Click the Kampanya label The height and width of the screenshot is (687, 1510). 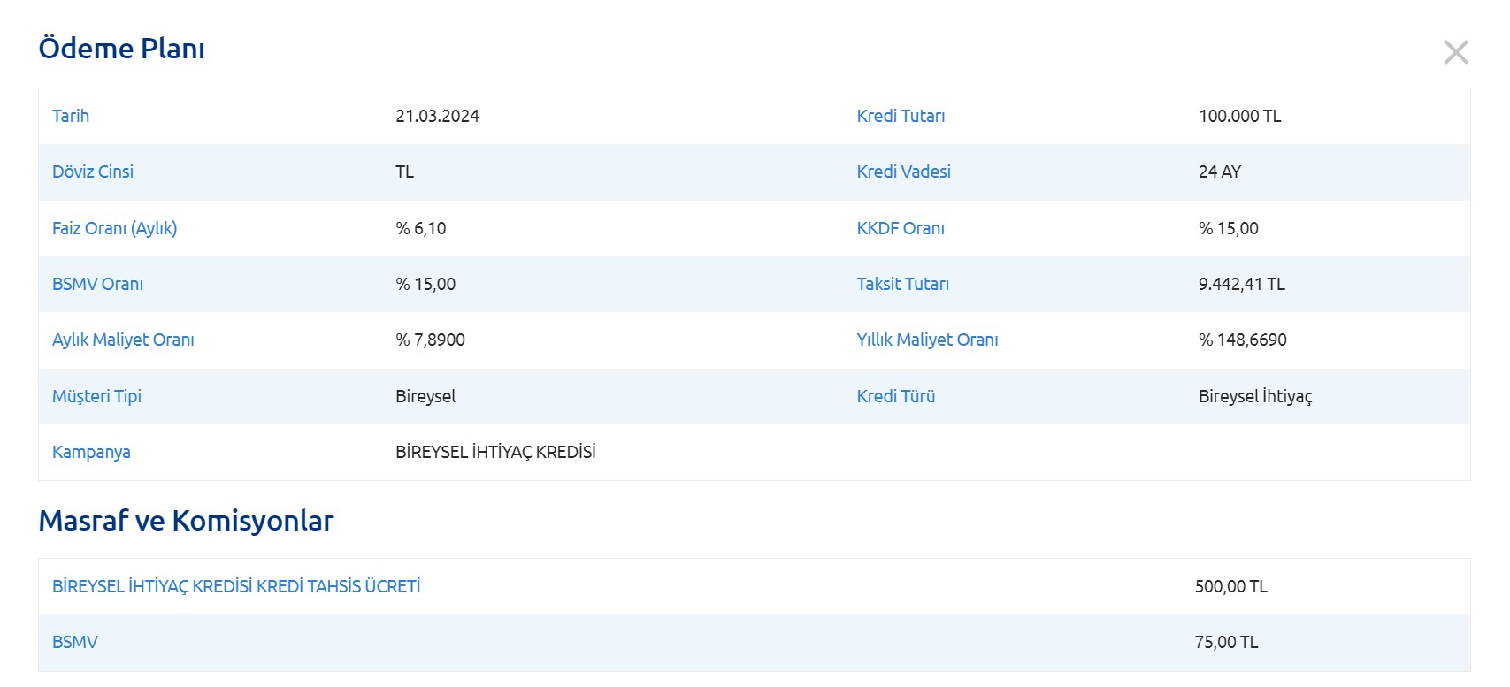tap(91, 452)
